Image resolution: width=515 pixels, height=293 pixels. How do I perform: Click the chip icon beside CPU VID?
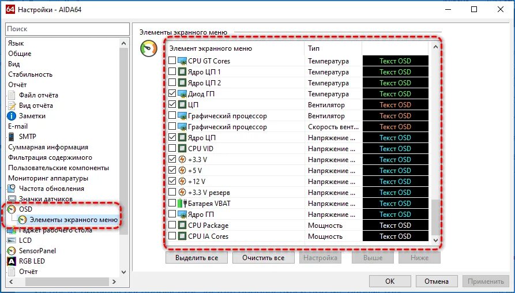tap(182, 148)
